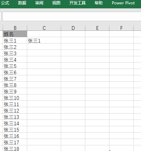Open the Power Pivot tab
This screenshot has height=151, width=141.
(x=123, y=3)
